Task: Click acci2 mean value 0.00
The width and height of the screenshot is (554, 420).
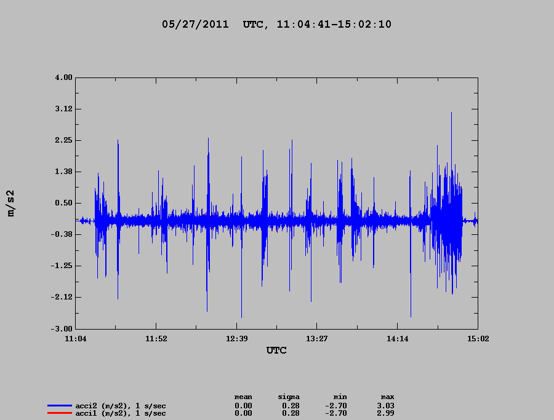Action: [243, 406]
